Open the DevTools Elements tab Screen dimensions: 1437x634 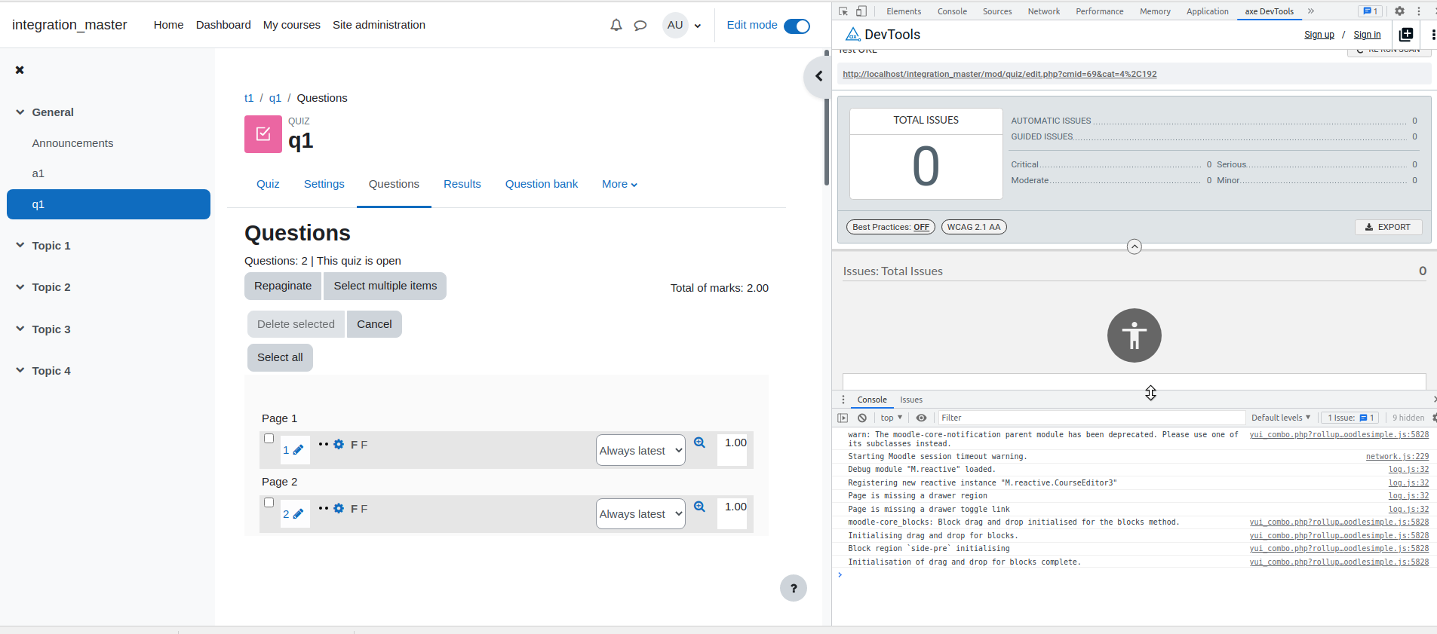pos(904,11)
